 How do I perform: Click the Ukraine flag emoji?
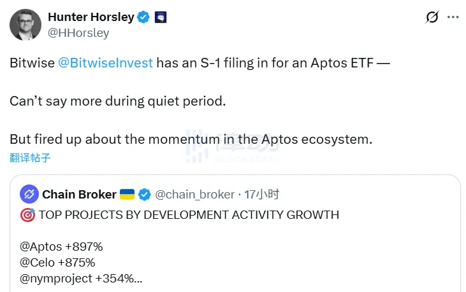tap(127, 194)
